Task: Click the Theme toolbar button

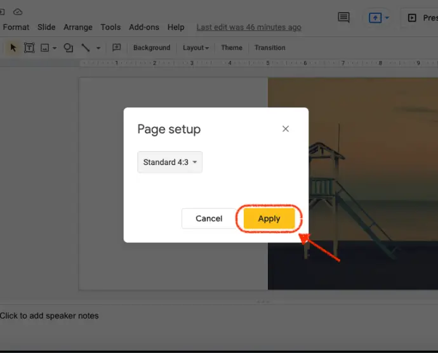Action: (232, 48)
